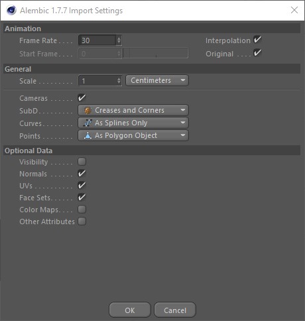The width and height of the screenshot is (305, 321).
Task: Enable Color Maps import
Action: [x=82, y=210]
